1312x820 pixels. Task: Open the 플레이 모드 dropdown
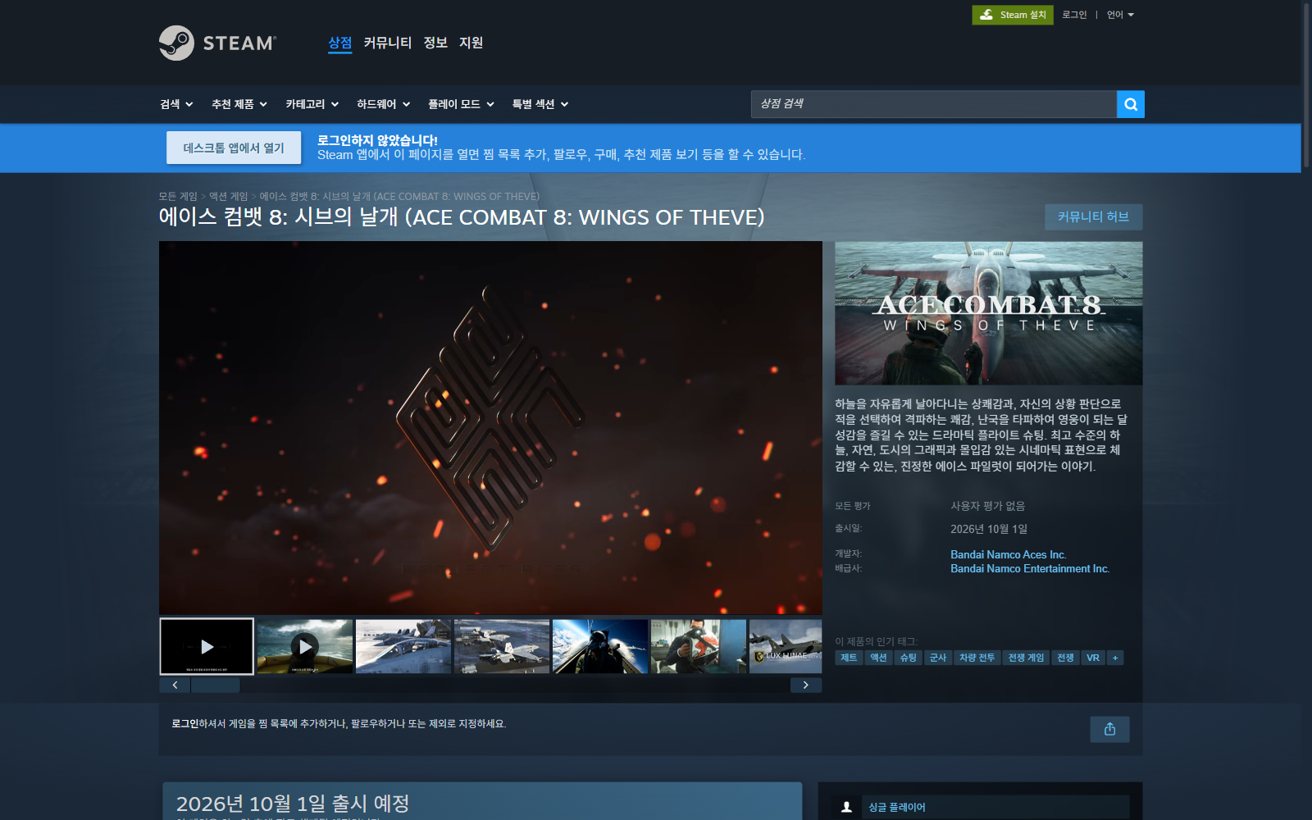click(x=461, y=104)
